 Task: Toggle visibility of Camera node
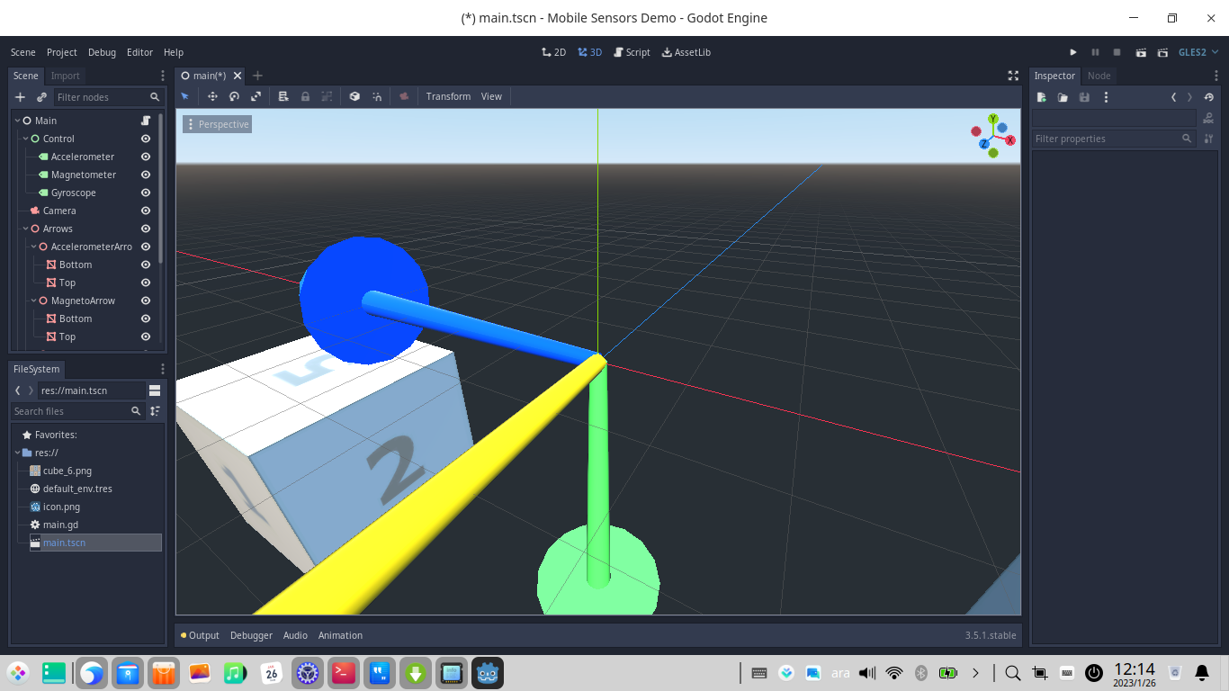tap(146, 211)
